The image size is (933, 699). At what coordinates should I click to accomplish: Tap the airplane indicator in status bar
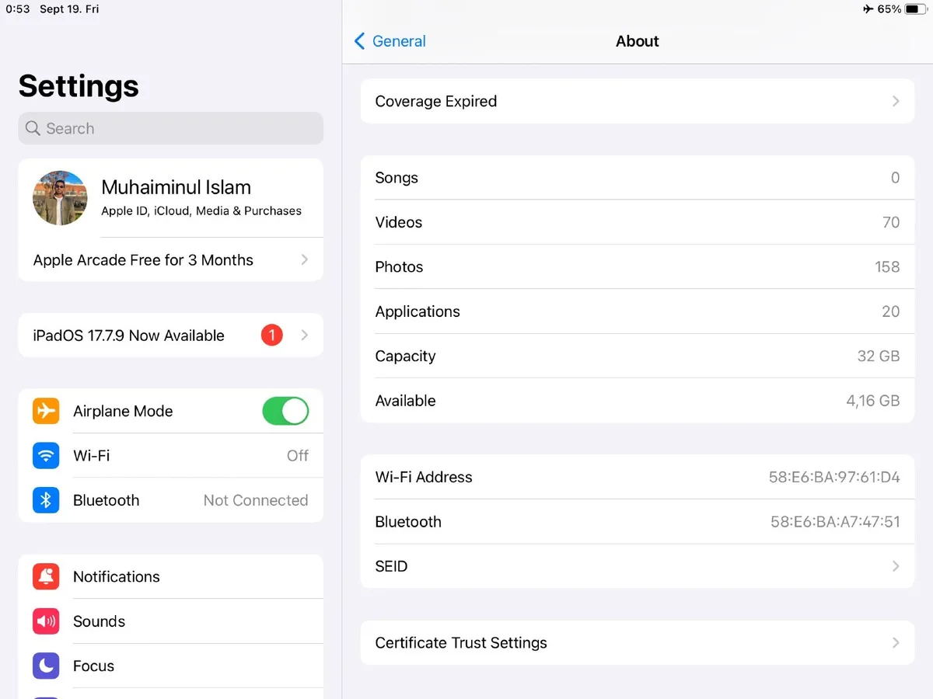tap(868, 9)
